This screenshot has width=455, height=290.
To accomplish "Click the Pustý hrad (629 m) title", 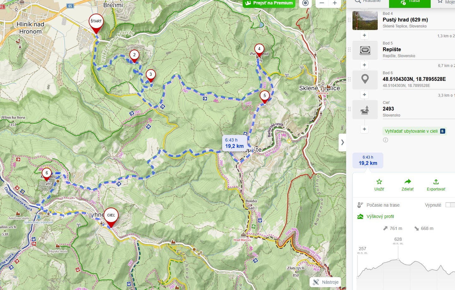I will pyautogui.click(x=405, y=20).
